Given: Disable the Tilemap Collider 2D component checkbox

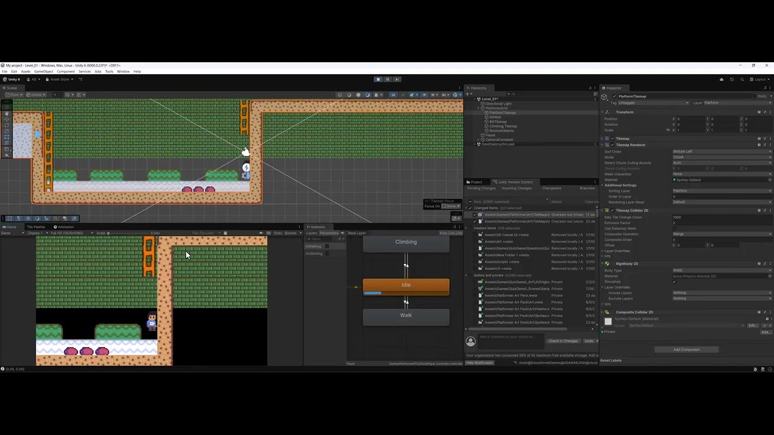Looking at the screenshot, I should [613, 210].
